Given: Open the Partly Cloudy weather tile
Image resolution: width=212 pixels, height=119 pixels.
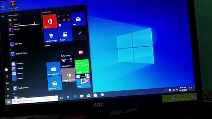Looking at the screenshot, I should pos(67,61).
